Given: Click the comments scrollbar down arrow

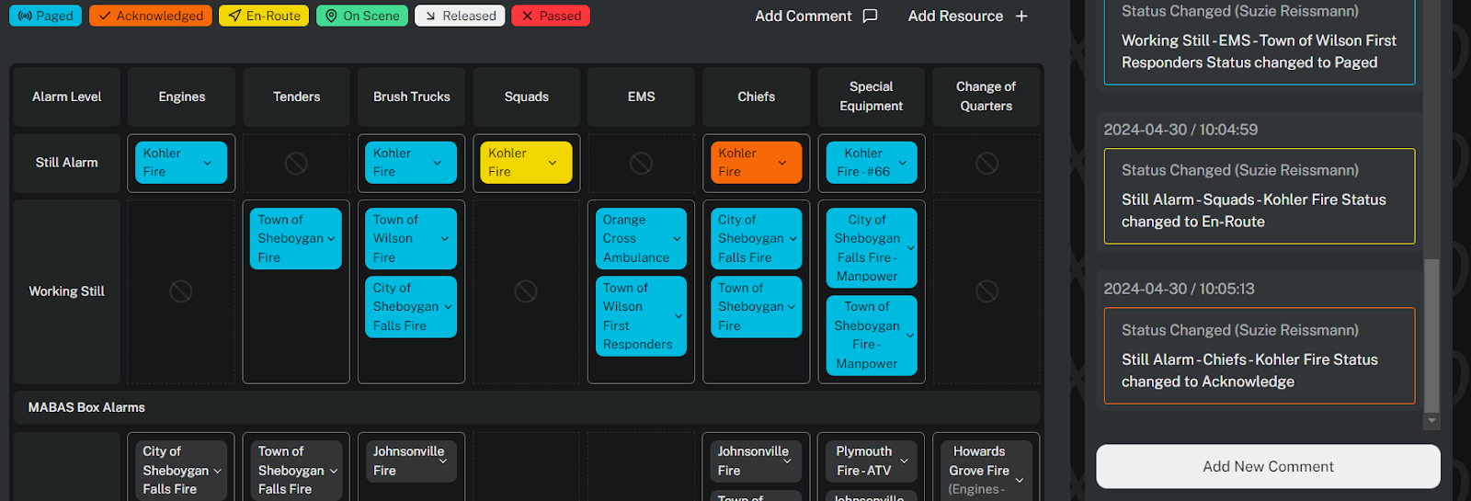Looking at the screenshot, I should pos(1431,420).
